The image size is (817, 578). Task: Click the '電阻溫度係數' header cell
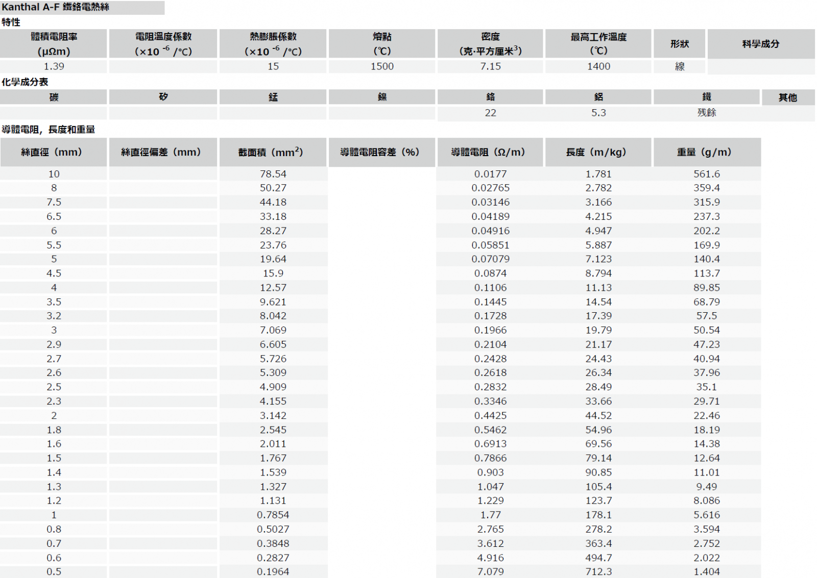(x=163, y=44)
